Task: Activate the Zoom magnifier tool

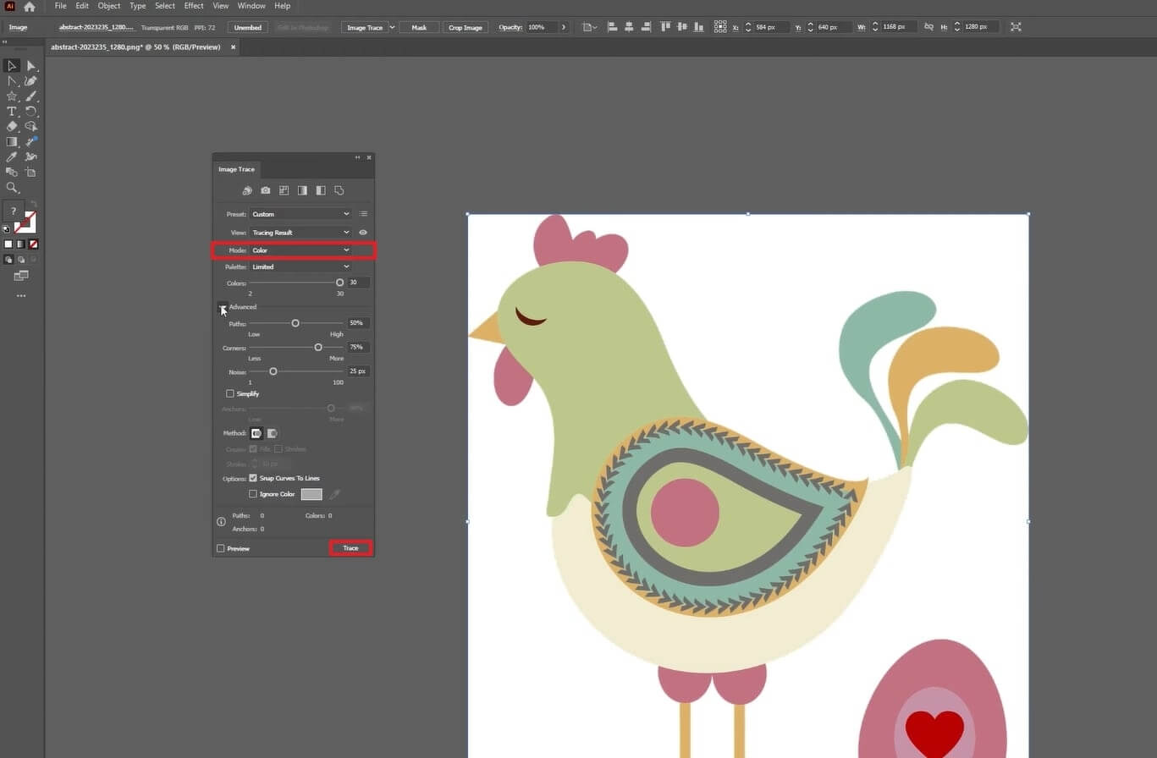Action: point(12,188)
